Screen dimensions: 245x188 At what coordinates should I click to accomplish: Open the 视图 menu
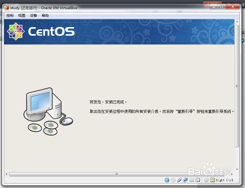pyautogui.click(x=21, y=16)
